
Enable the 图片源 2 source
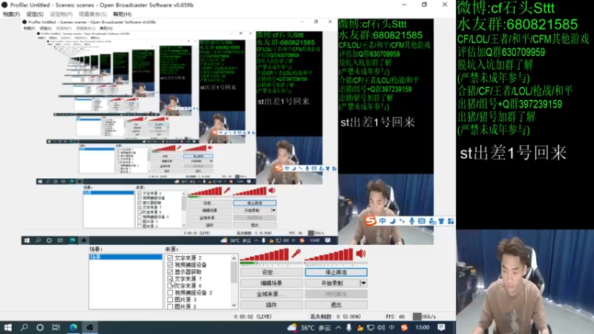click(170, 307)
